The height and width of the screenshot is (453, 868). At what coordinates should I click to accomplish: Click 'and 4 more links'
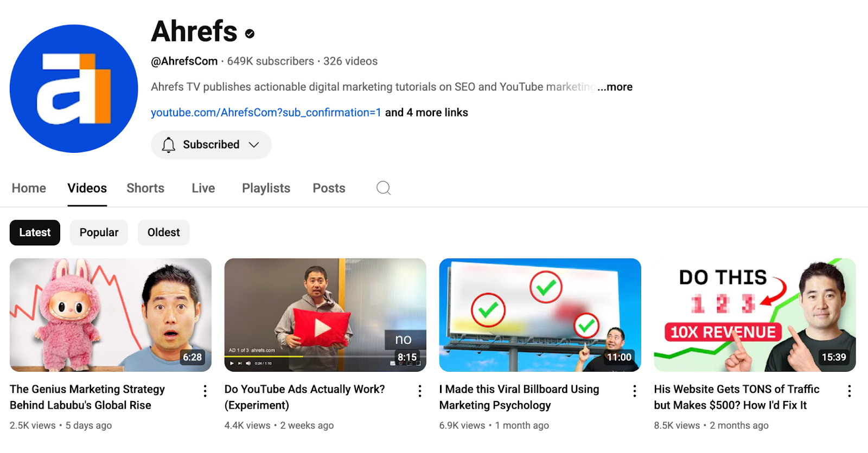426,113
